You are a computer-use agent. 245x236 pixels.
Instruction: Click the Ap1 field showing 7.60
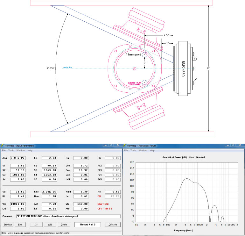pyautogui.click(x=49, y=204)
